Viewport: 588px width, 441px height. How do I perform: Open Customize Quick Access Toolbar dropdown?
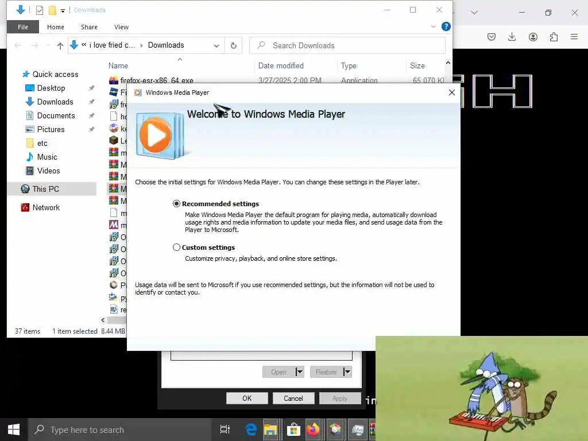click(x=63, y=10)
